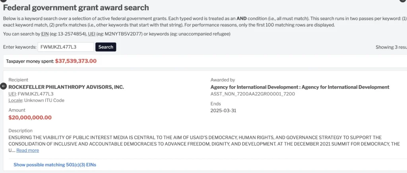This screenshot has height=173, width=407.
Task: Select the Rockefeller Philanthropy Advisors recipient name
Action: [66, 87]
